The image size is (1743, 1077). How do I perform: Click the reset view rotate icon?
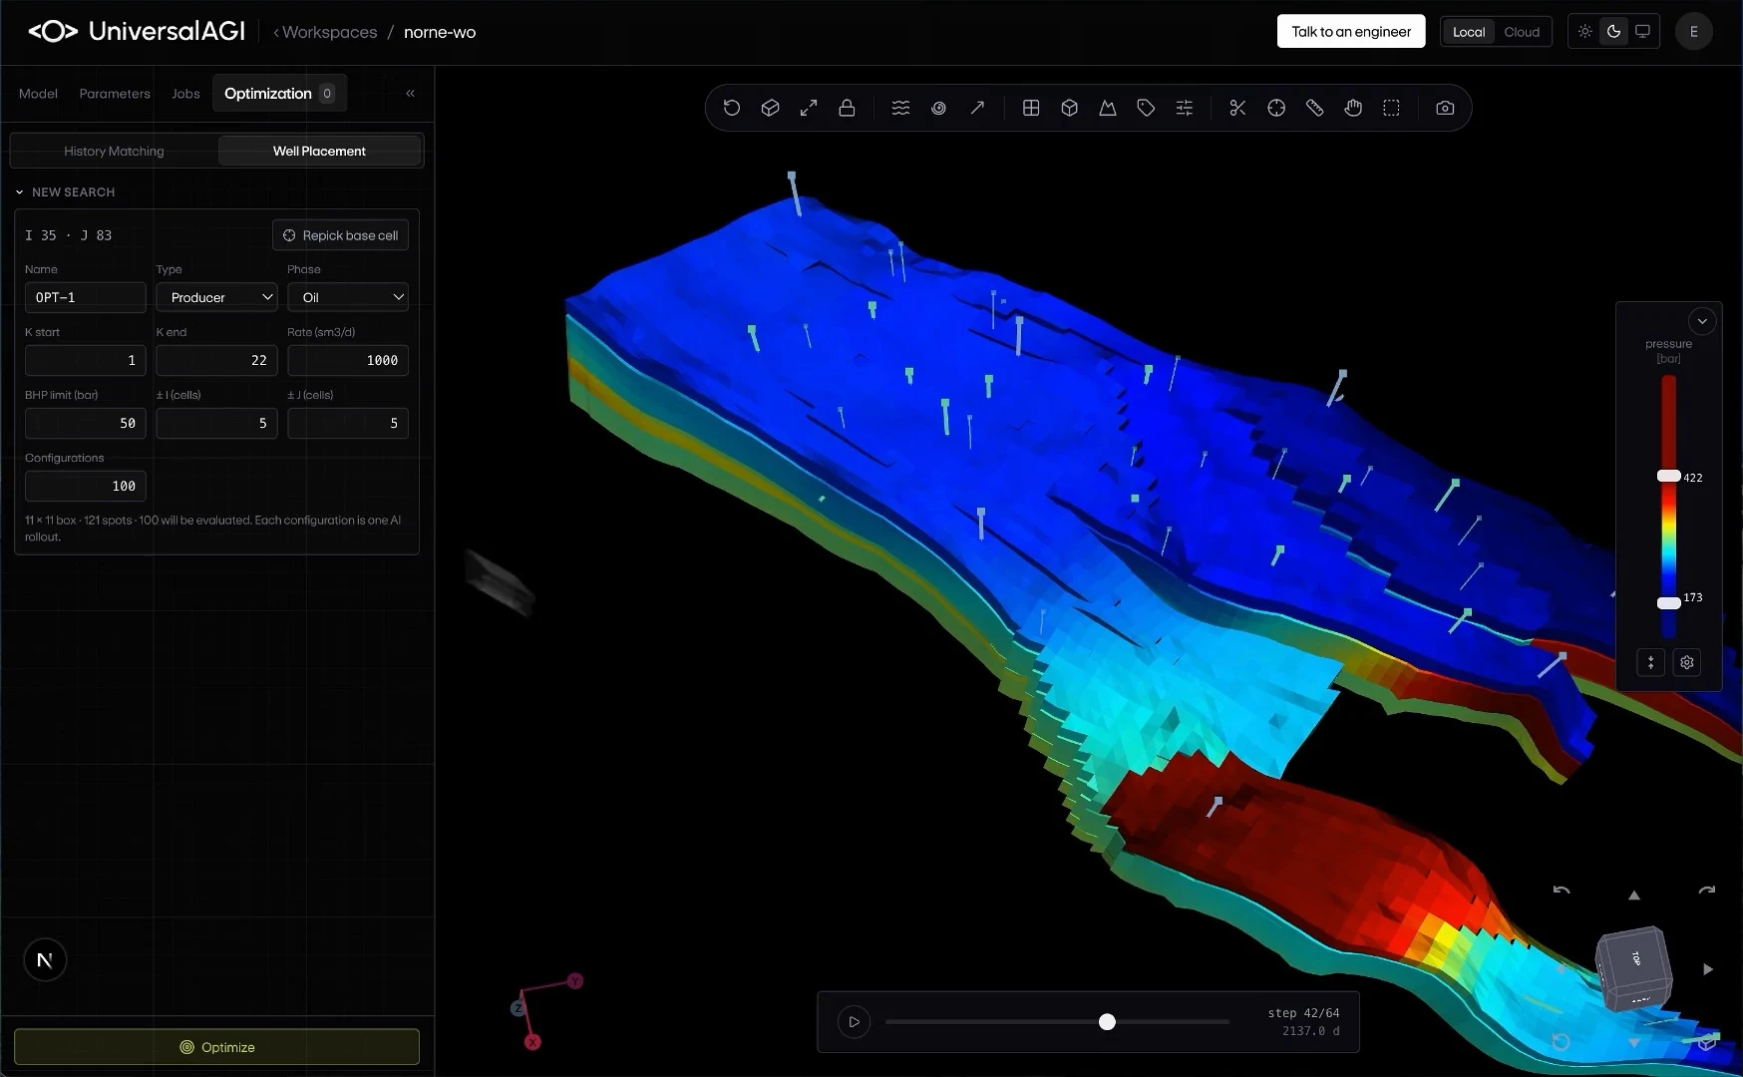coord(732,108)
